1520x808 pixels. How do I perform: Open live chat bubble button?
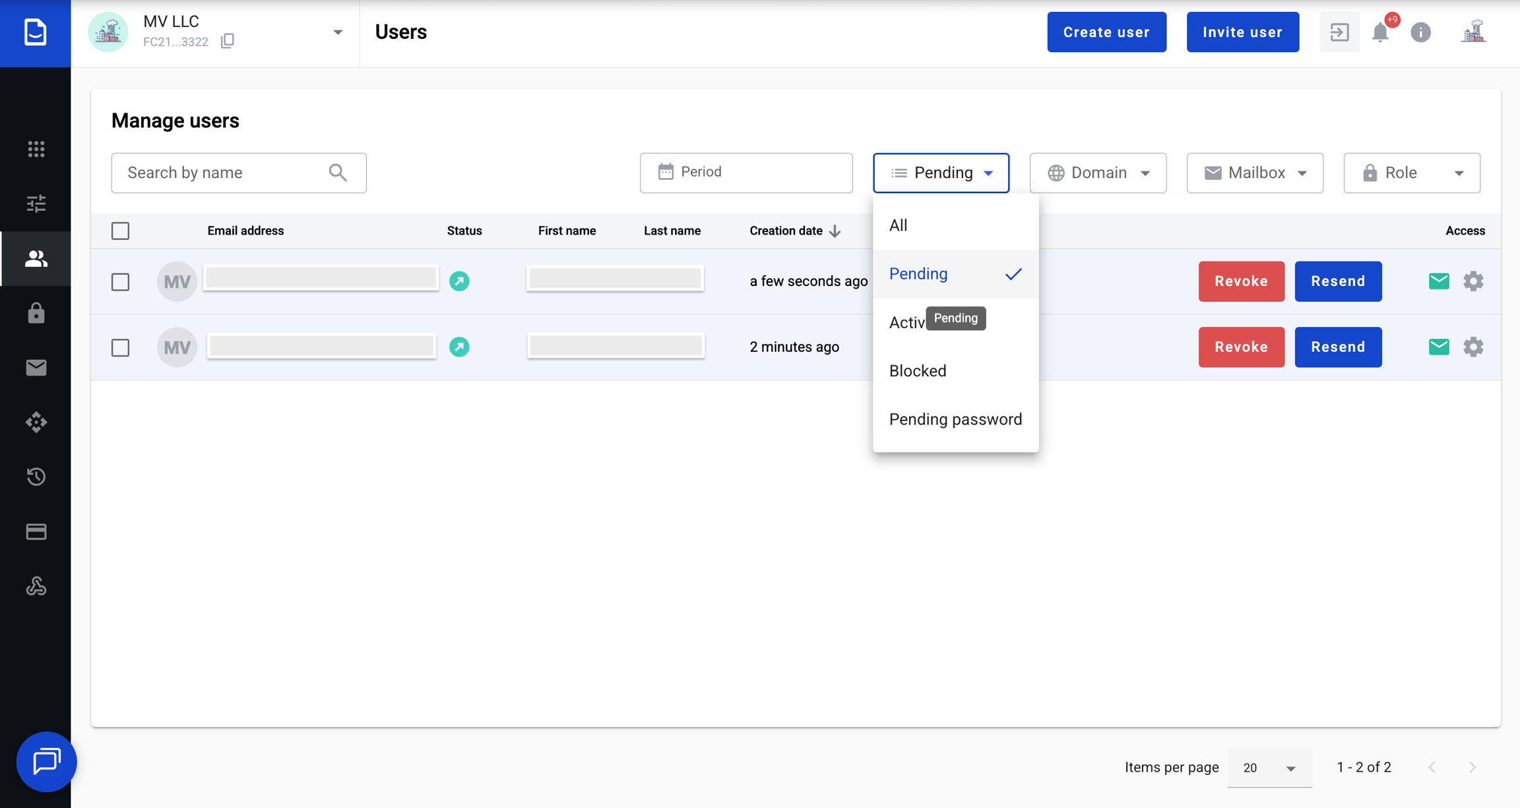tap(46, 762)
